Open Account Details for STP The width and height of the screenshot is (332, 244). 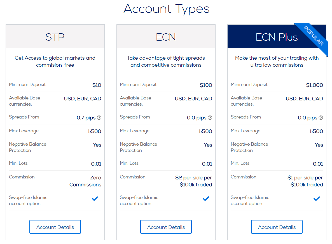[x=55, y=227]
